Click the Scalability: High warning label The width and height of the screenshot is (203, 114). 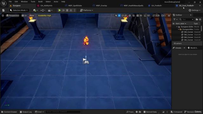click(x=44, y=16)
